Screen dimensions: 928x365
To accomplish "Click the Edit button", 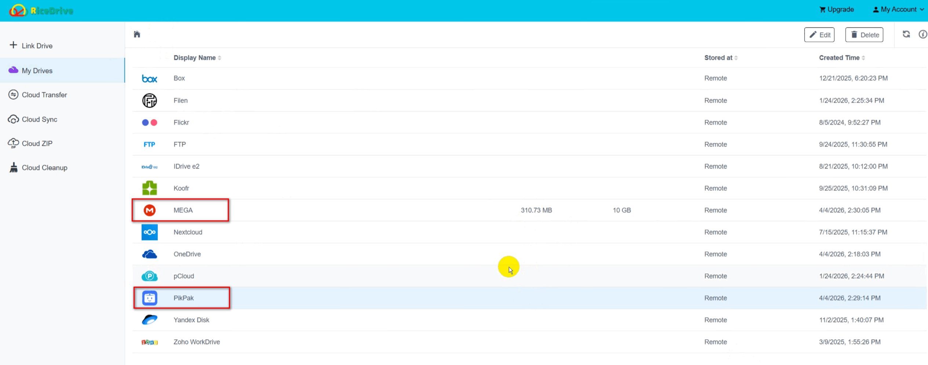I will [x=819, y=35].
